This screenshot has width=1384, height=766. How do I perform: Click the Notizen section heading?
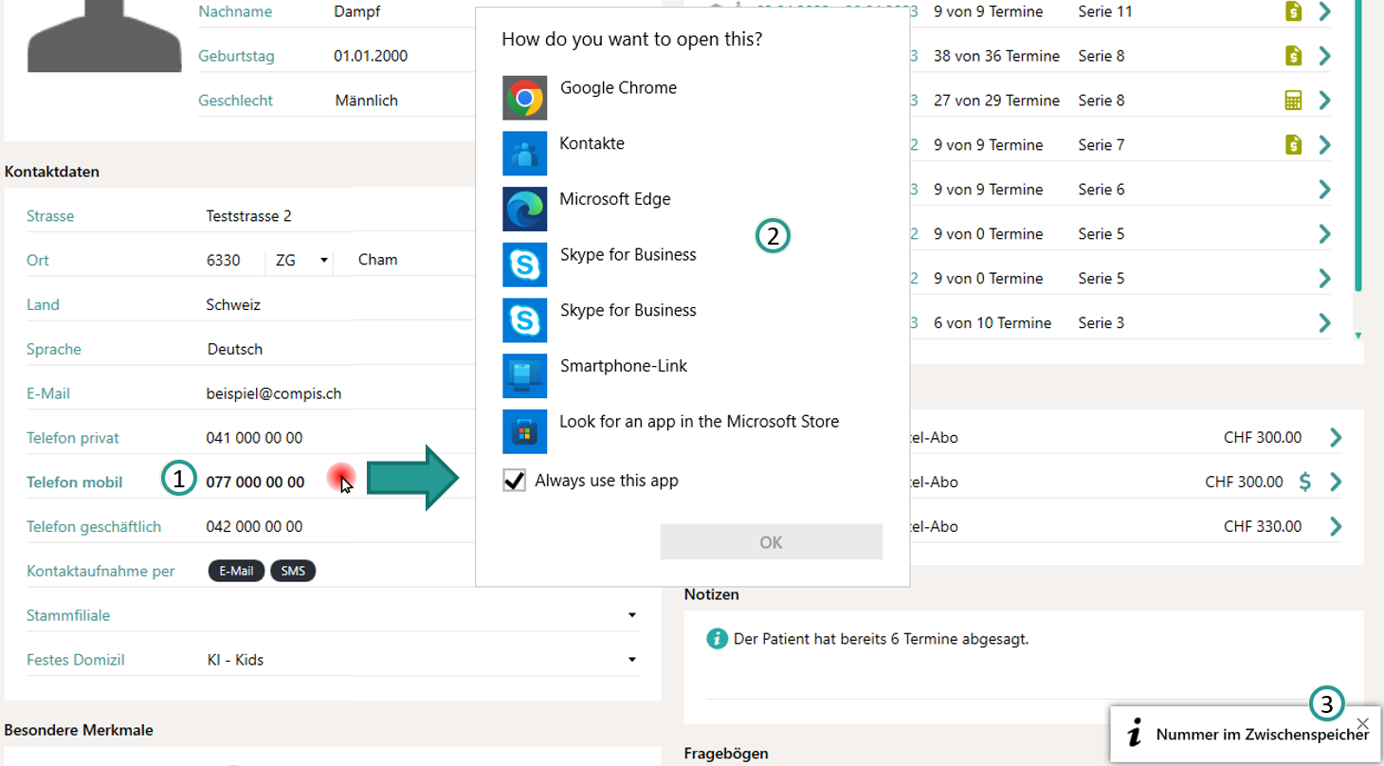(712, 594)
